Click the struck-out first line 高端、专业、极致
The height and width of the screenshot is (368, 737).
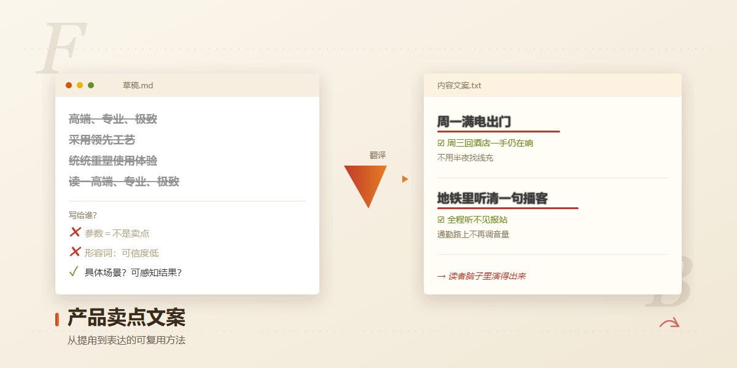pyautogui.click(x=113, y=119)
